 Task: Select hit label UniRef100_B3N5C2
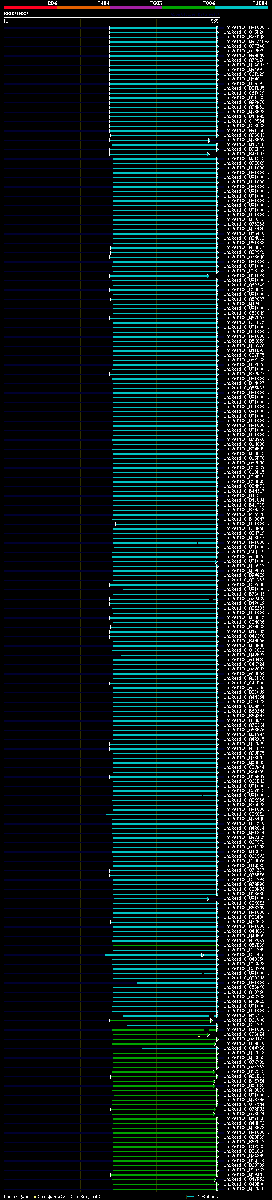tap(244, 627)
